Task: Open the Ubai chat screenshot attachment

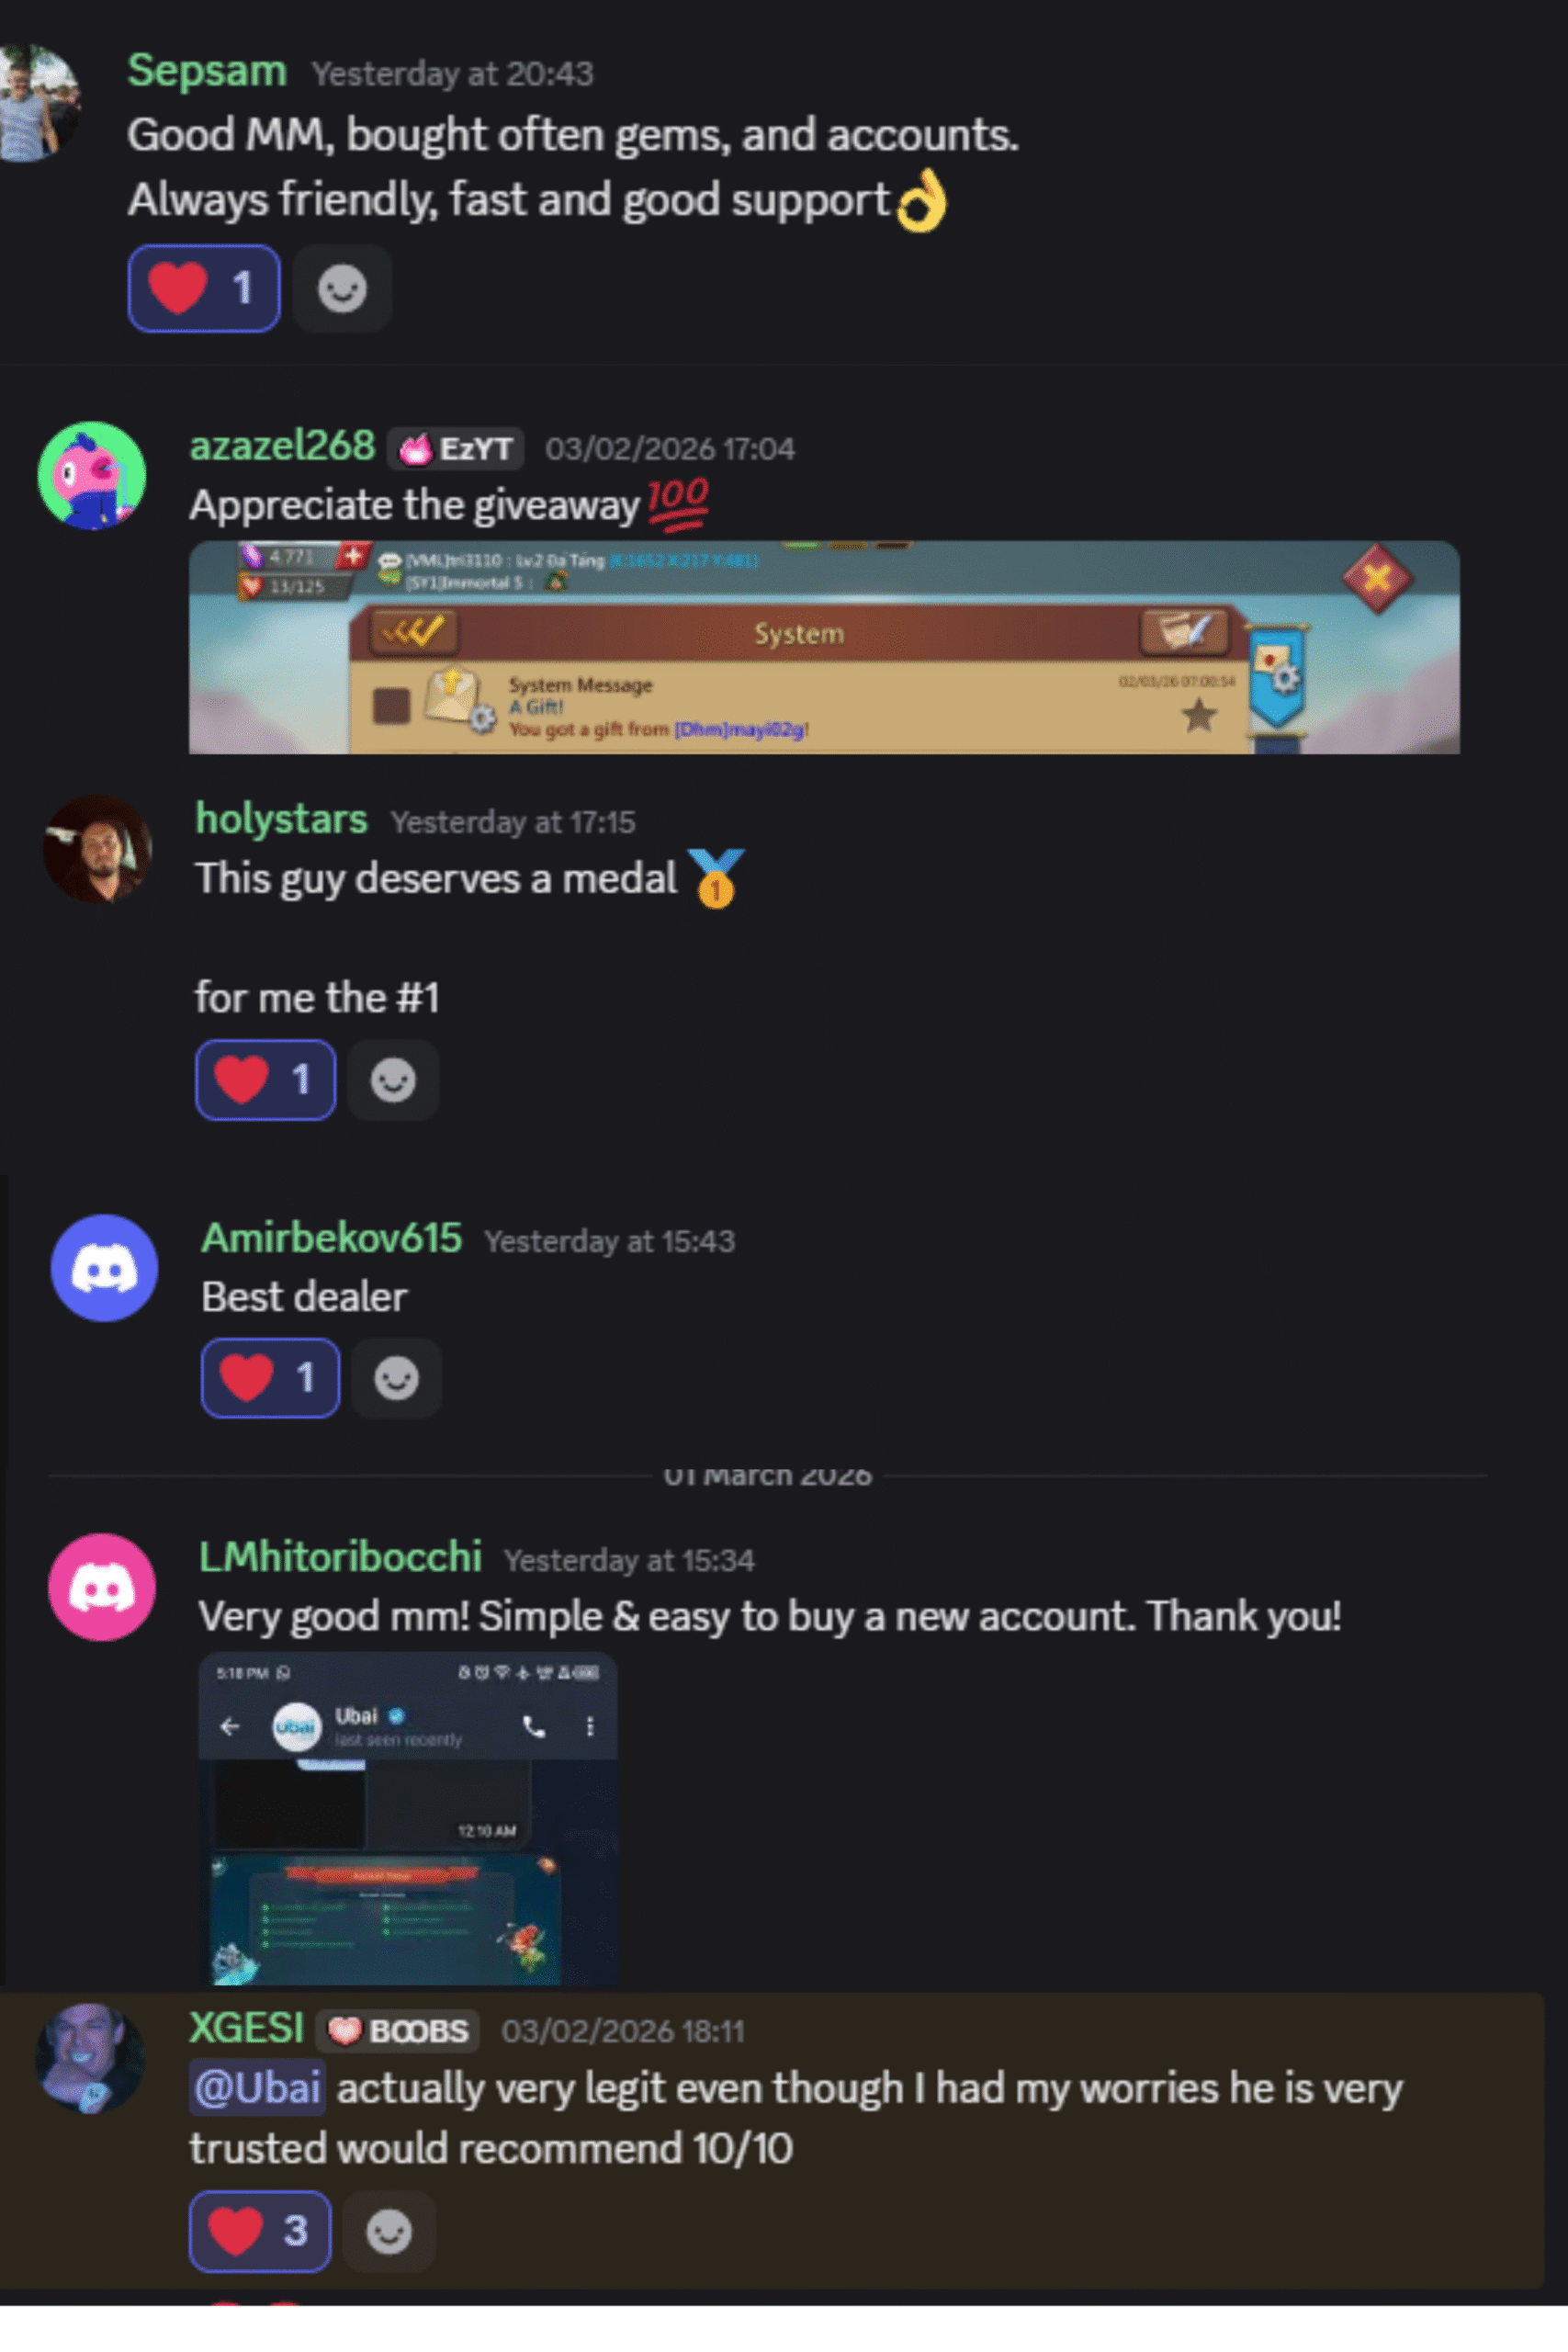Action: (x=408, y=1819)
